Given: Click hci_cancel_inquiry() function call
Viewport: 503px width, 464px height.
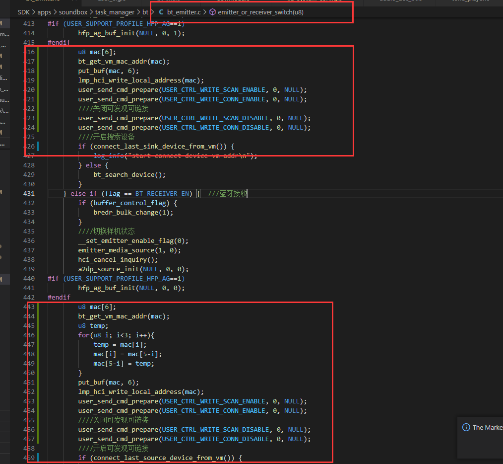Looking at the screenshot, I should [118, 260].
